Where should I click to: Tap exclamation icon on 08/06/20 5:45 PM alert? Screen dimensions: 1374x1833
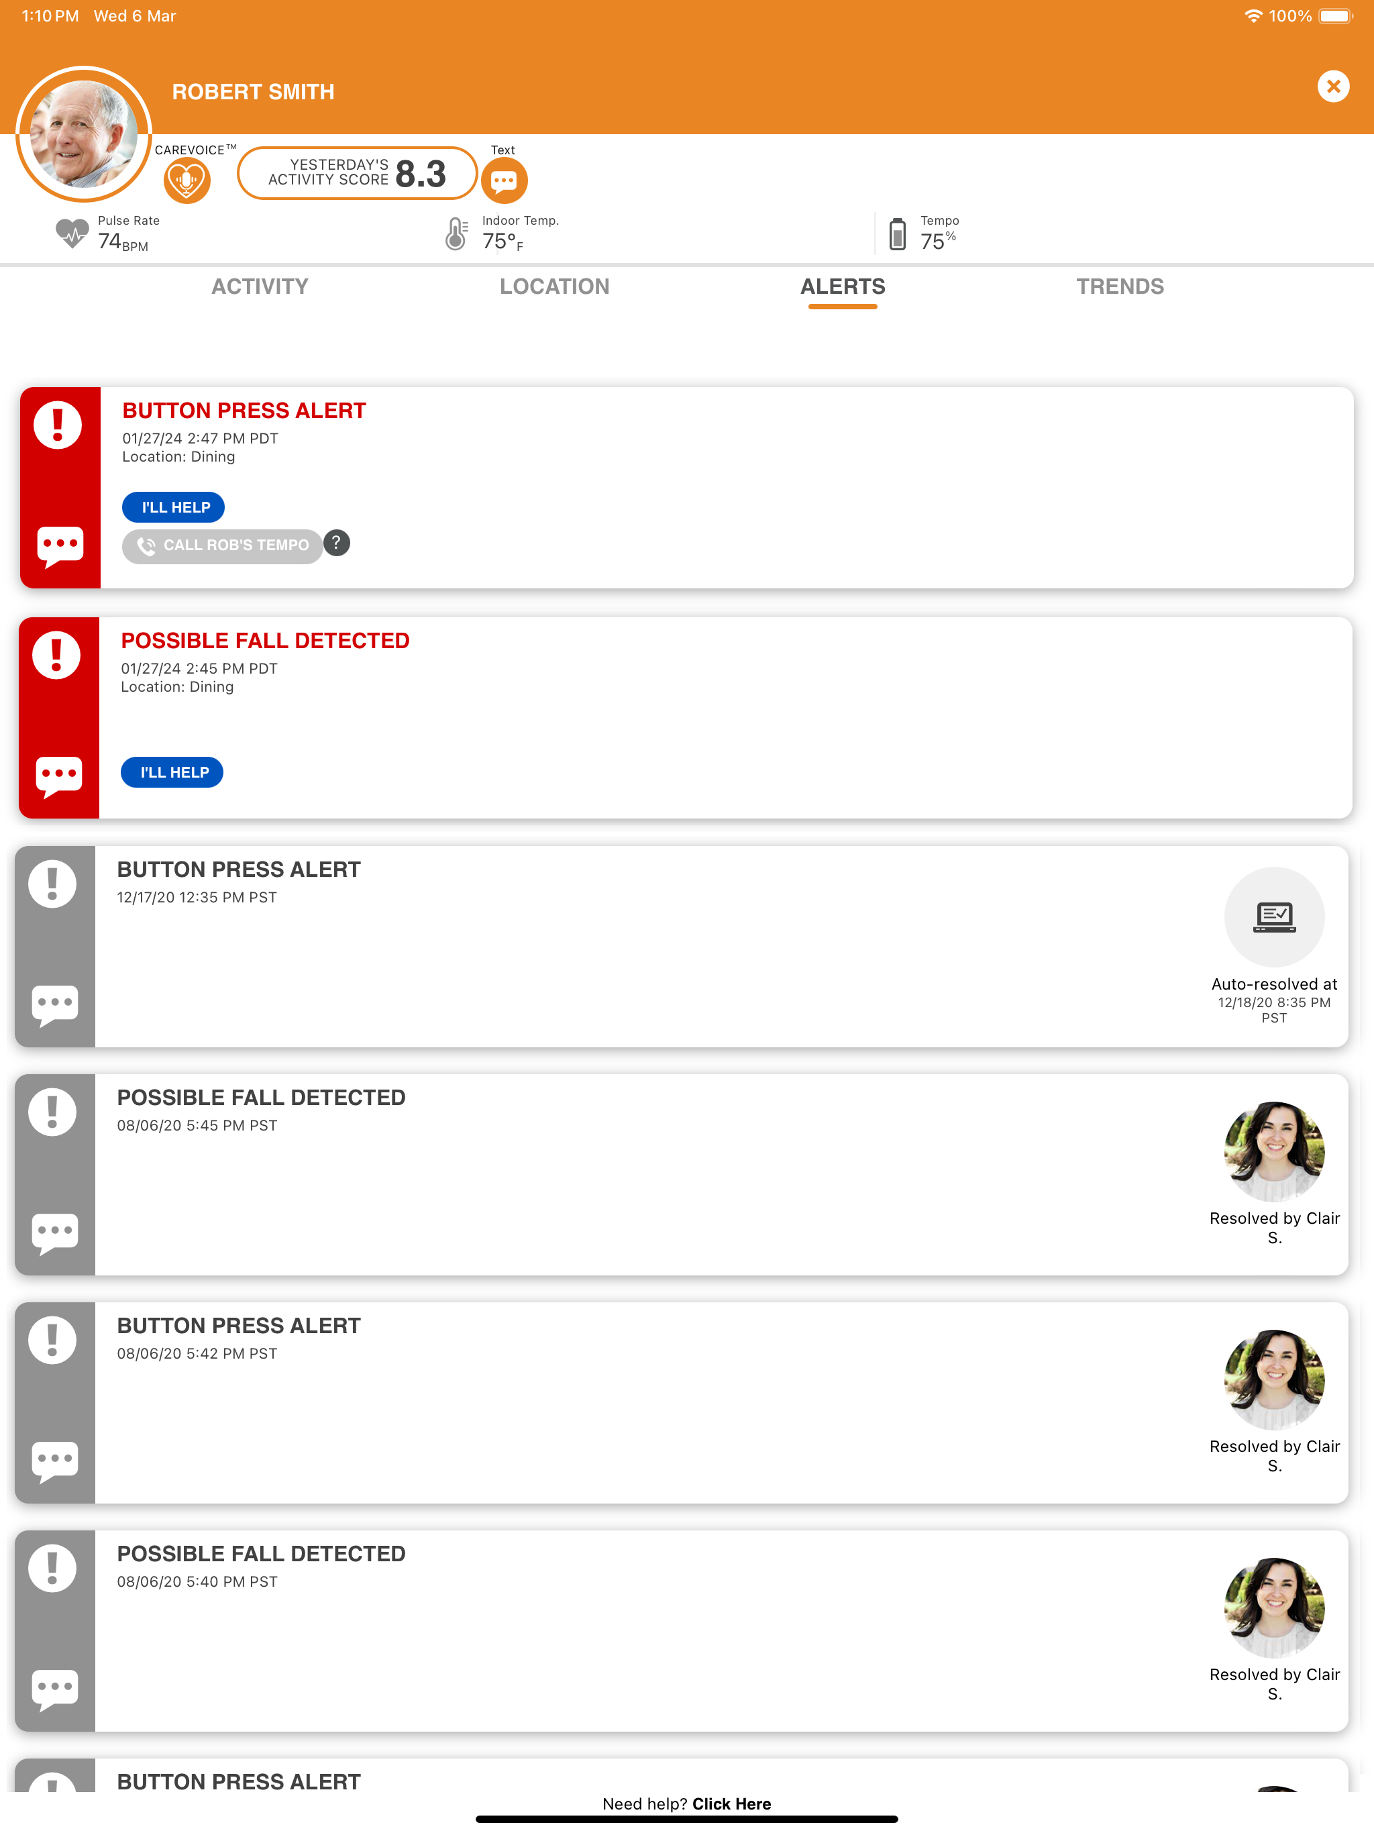(x=52, y=1112)
